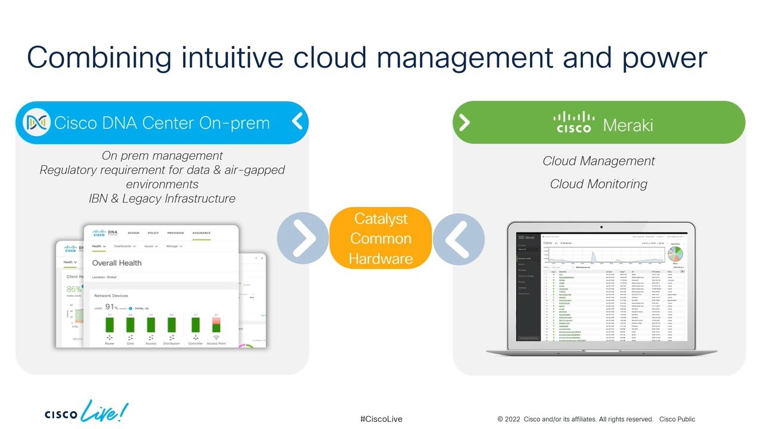The image size is (763, 429).
Task: Click the Location: Global text
Action: tap(104, 277)
